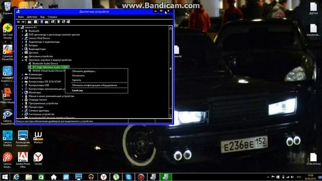322x181 pixels.
Task: Expand the Видеоадаптеры category
Action: click(23, 49)
